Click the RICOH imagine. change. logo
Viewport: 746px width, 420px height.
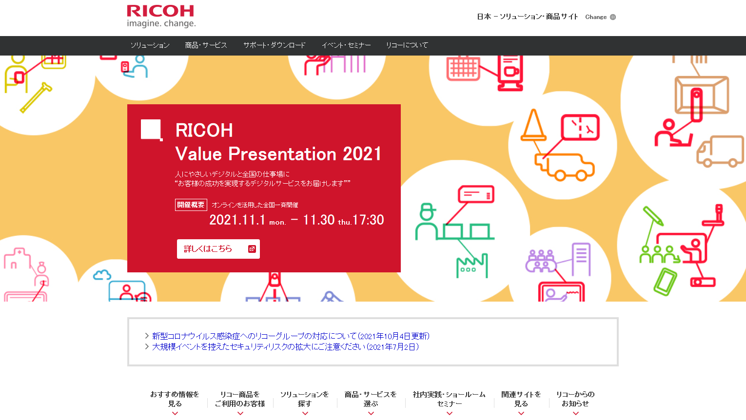coord(161,17)
